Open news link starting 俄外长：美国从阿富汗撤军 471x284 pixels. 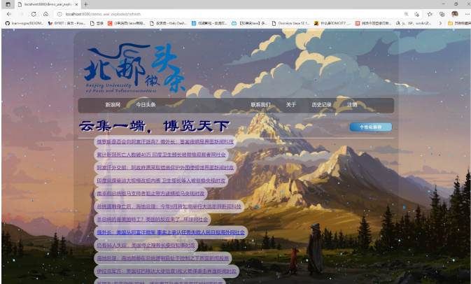pyautogui.click(x=171, y=232)
